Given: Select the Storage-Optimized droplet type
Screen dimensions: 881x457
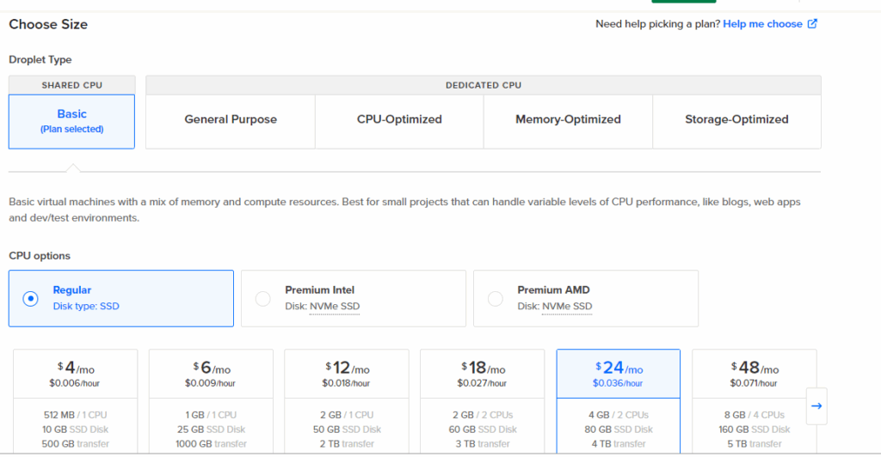Looking at the screenshot, I should [x=736, y=120].
